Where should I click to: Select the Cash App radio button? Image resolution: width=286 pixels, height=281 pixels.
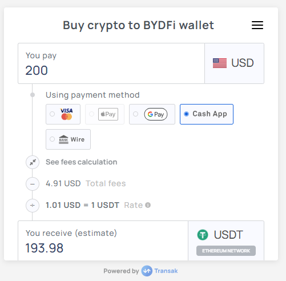point(187,114)
